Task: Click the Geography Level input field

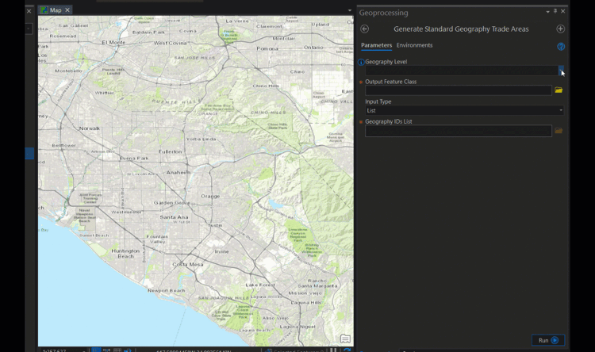Action: [461, 70]
